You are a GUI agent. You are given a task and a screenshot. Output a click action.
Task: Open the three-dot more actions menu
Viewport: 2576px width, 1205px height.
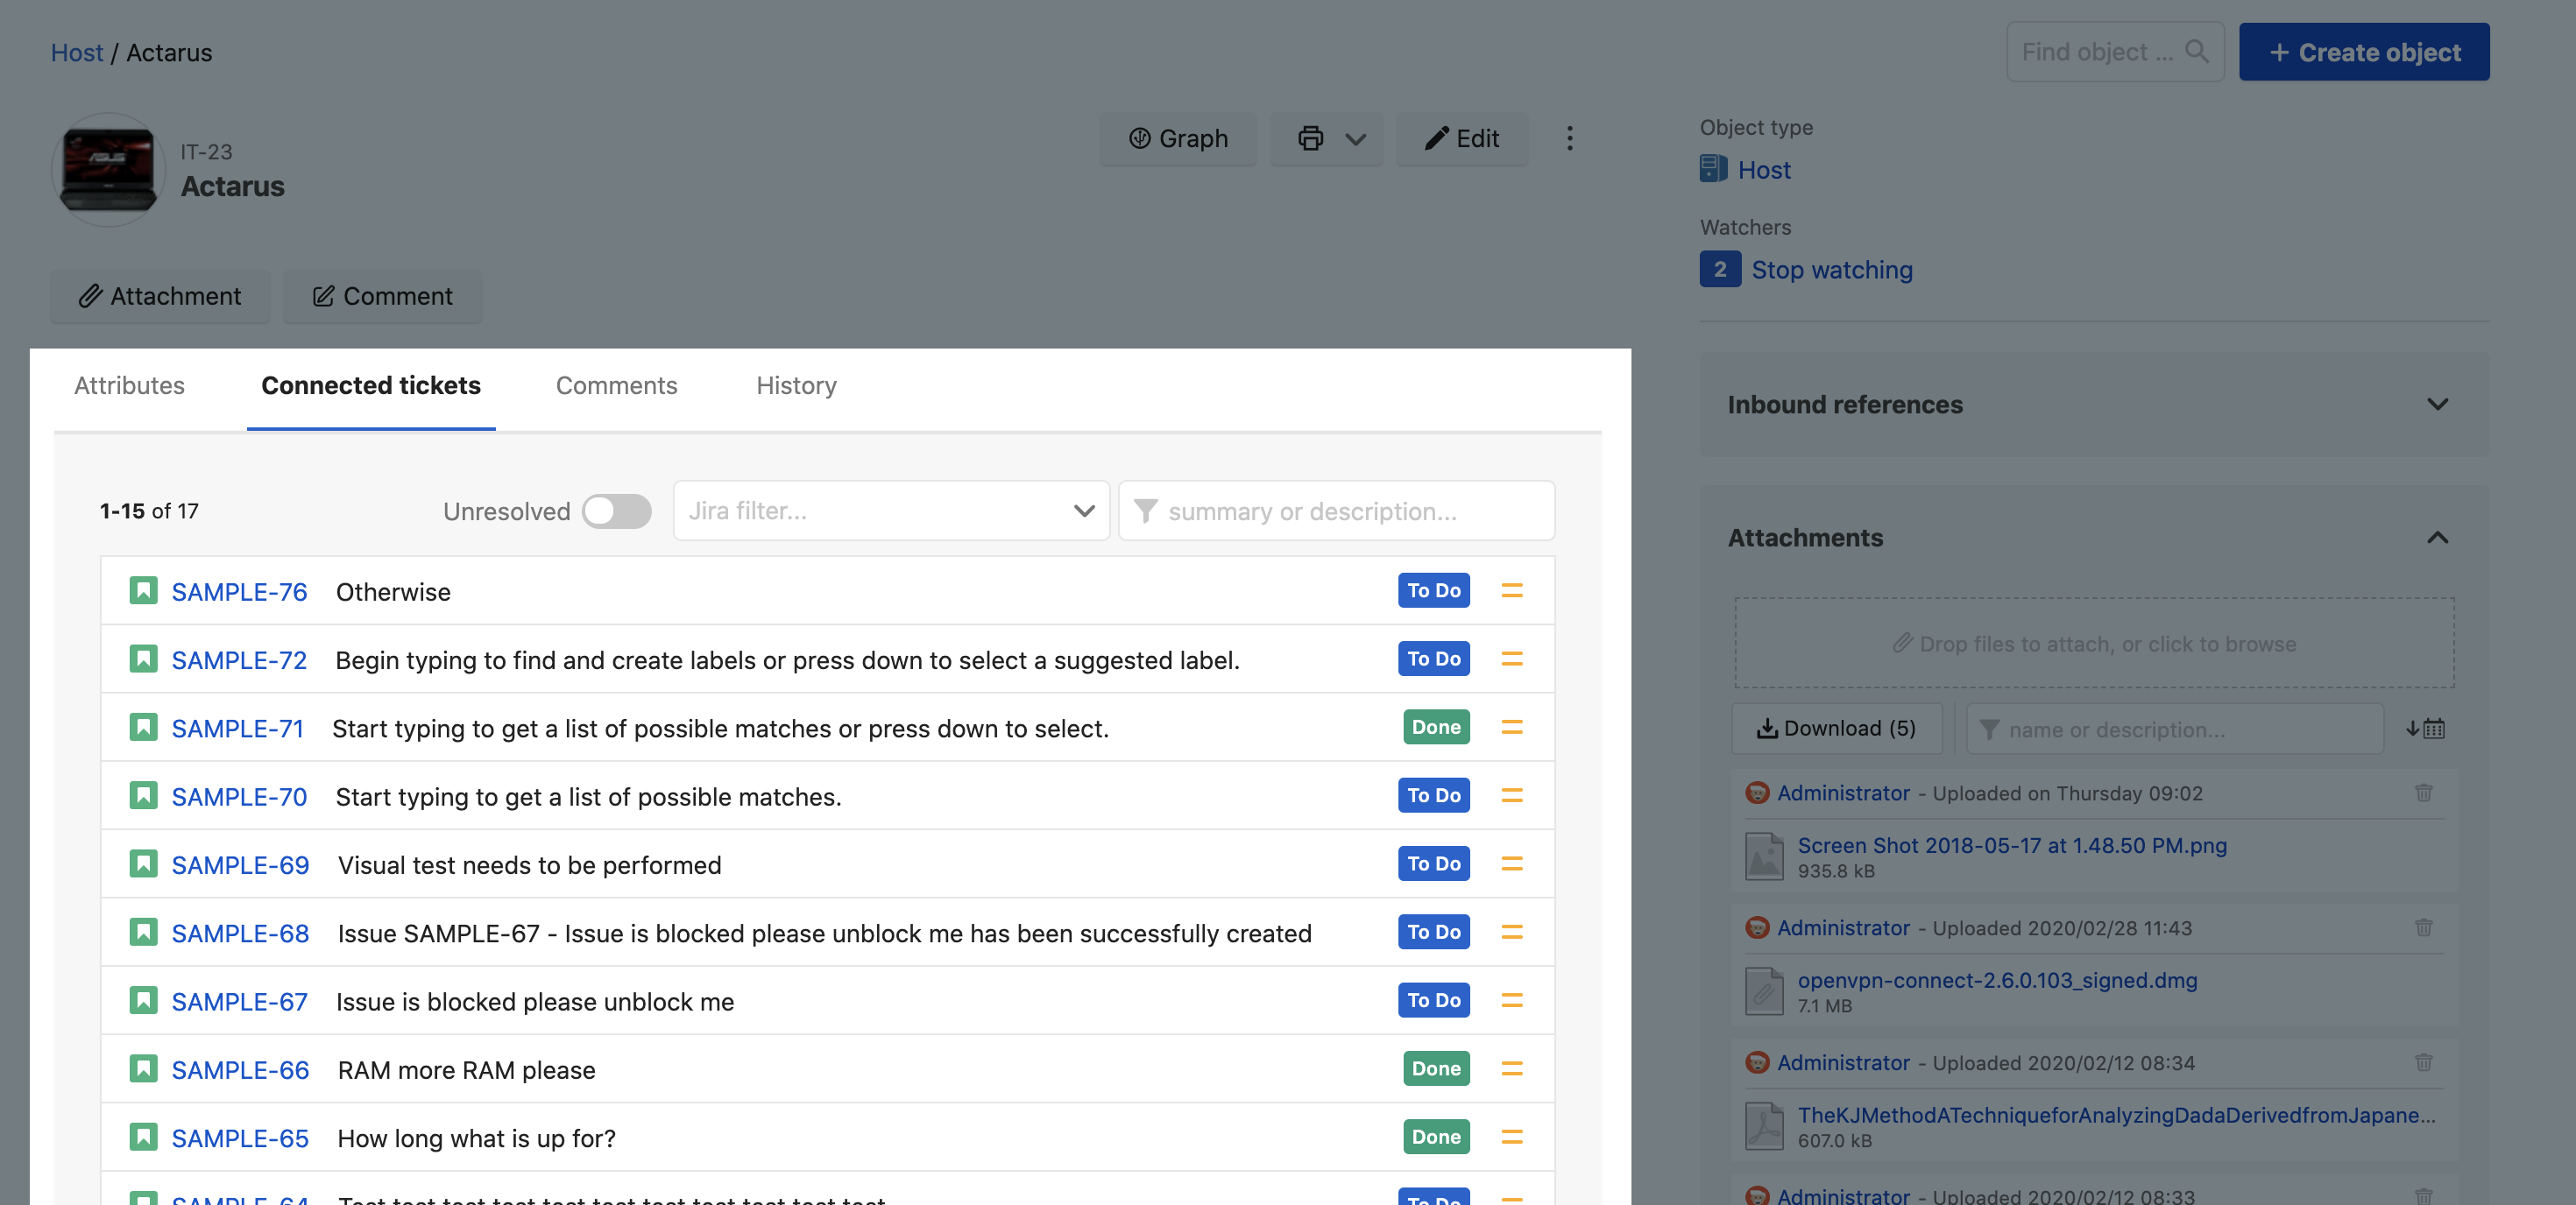coord(1569,137)
